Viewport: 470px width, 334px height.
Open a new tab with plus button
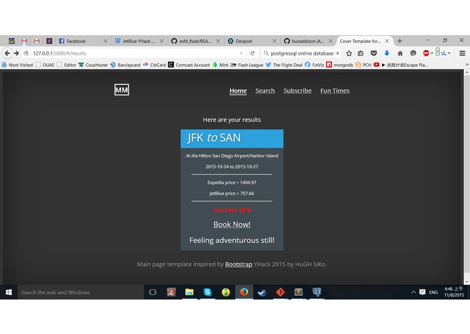(400, 41)
